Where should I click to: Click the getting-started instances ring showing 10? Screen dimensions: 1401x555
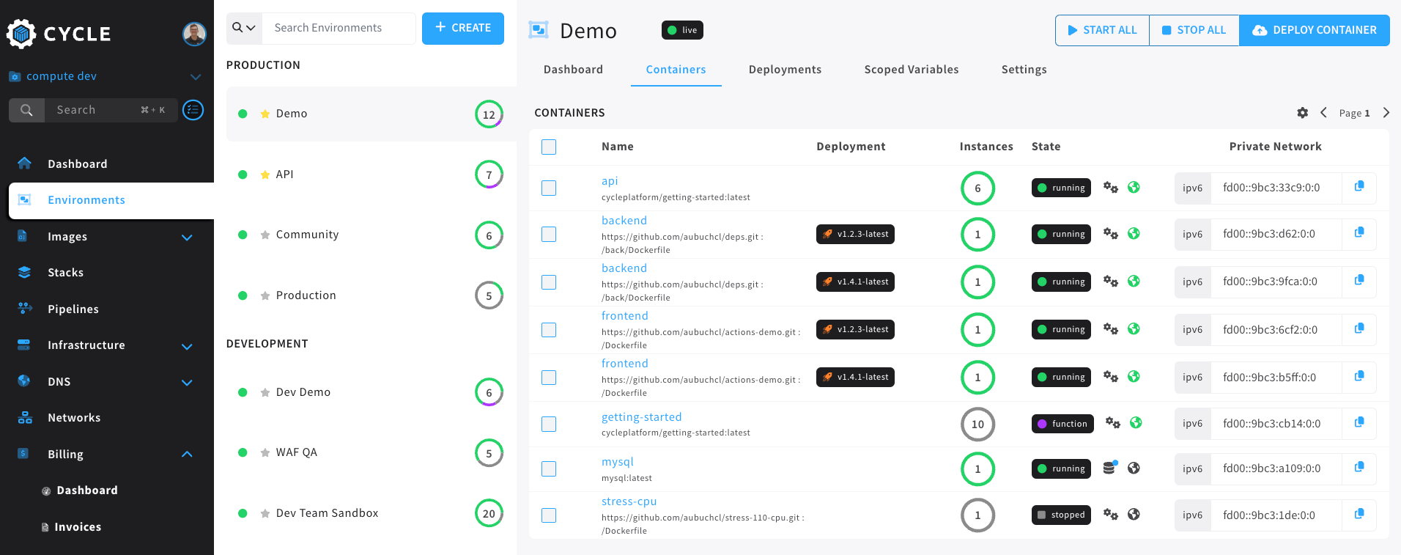pyautogui.click(x=977, y=424)
